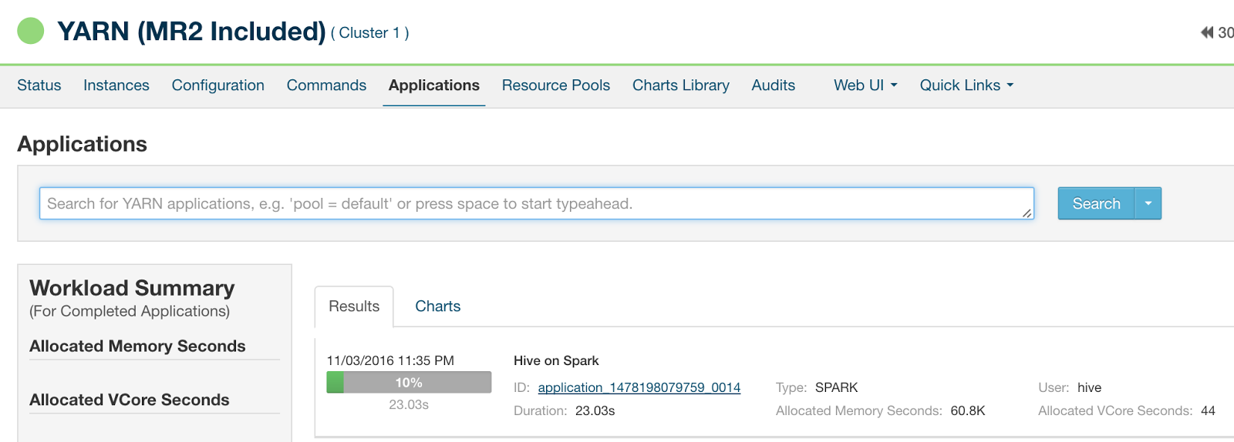Click the 10% application progress bar
This screenshot has width=1234, height=442.
(409, 383)
